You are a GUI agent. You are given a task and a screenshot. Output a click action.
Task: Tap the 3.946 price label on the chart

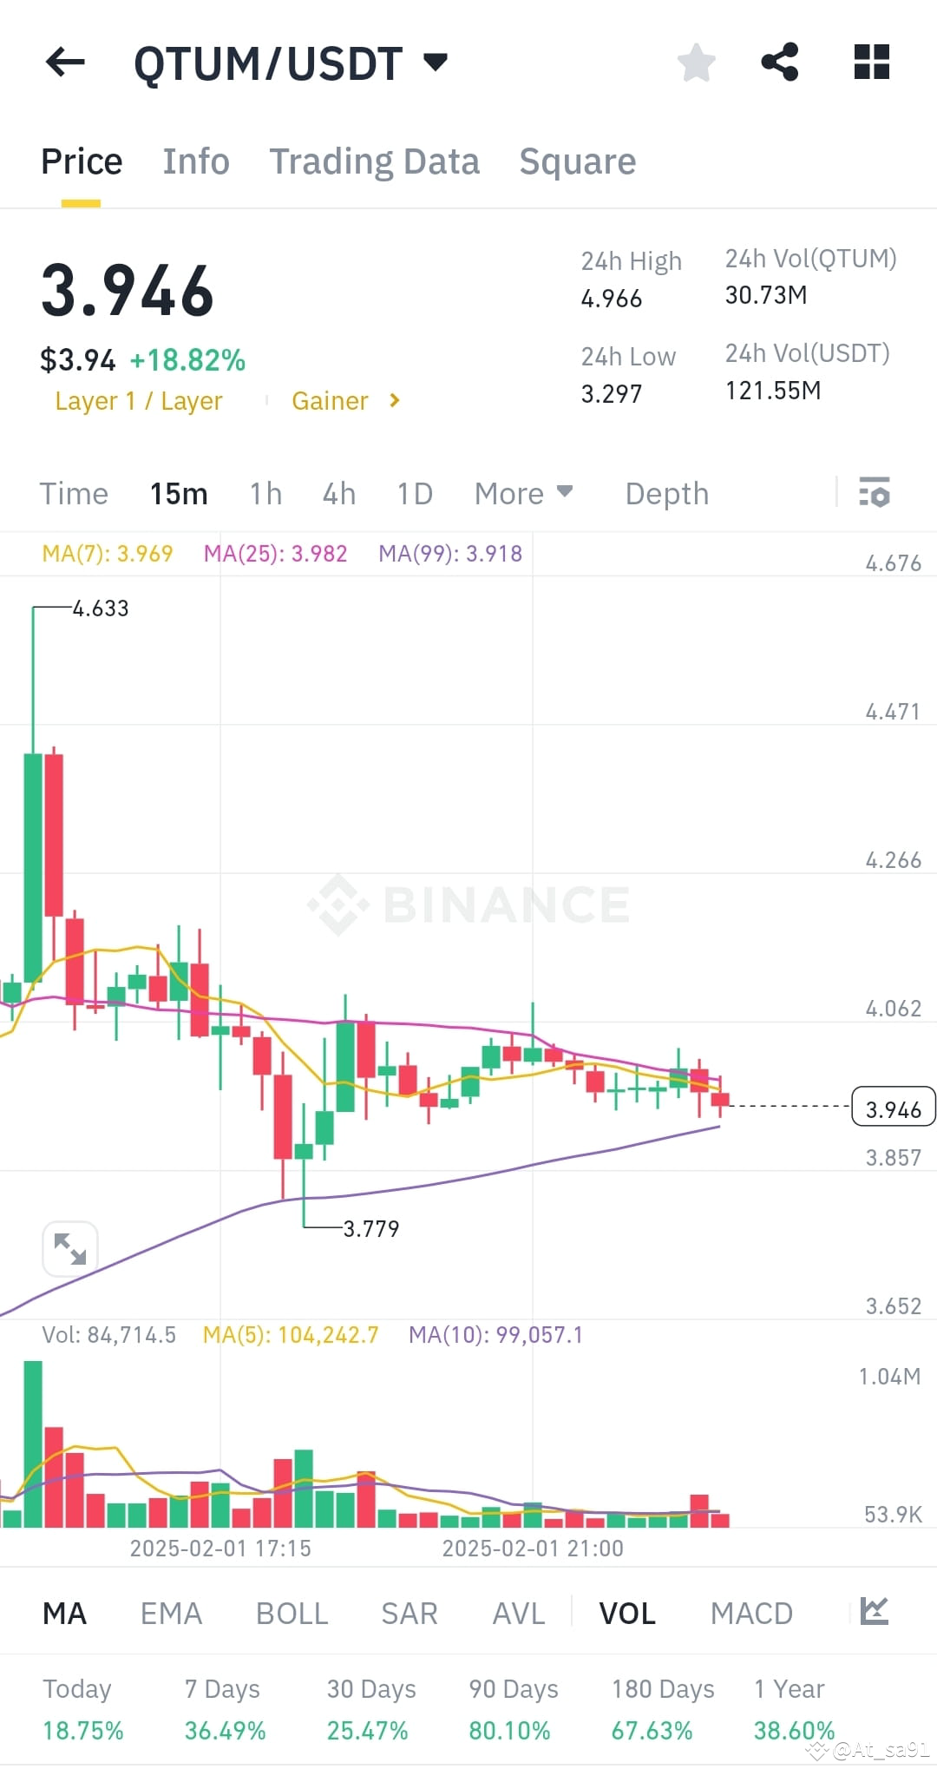coord(893,1107)
